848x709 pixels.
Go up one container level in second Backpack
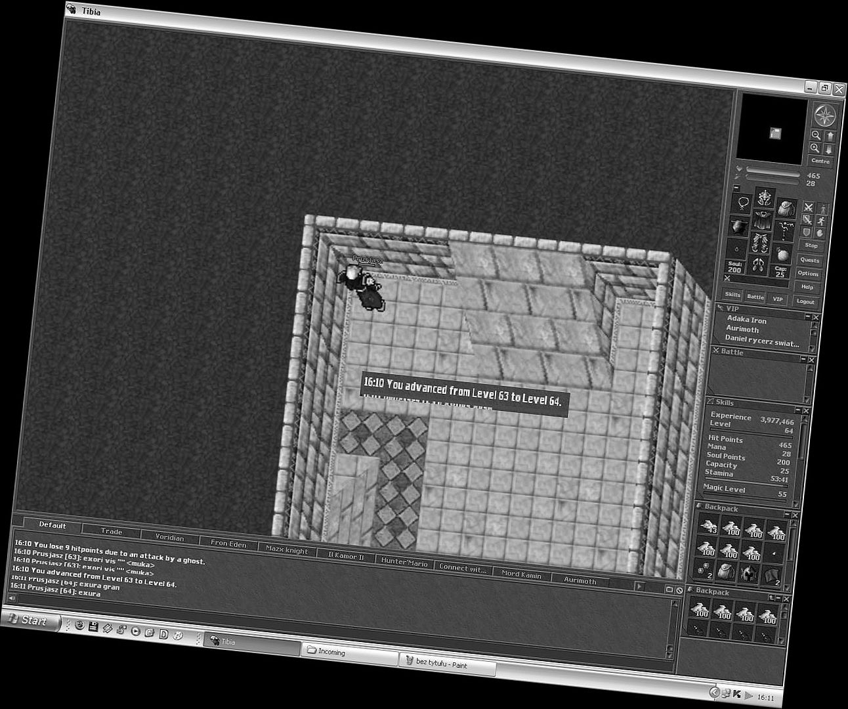pos(771,597)
